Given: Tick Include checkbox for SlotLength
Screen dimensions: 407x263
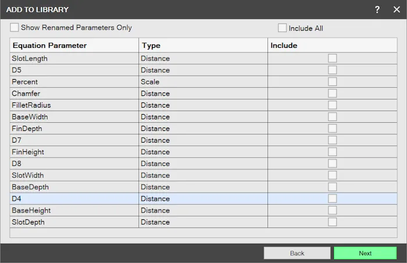Looking at the screenshot, I should click(x=332, y=58).
